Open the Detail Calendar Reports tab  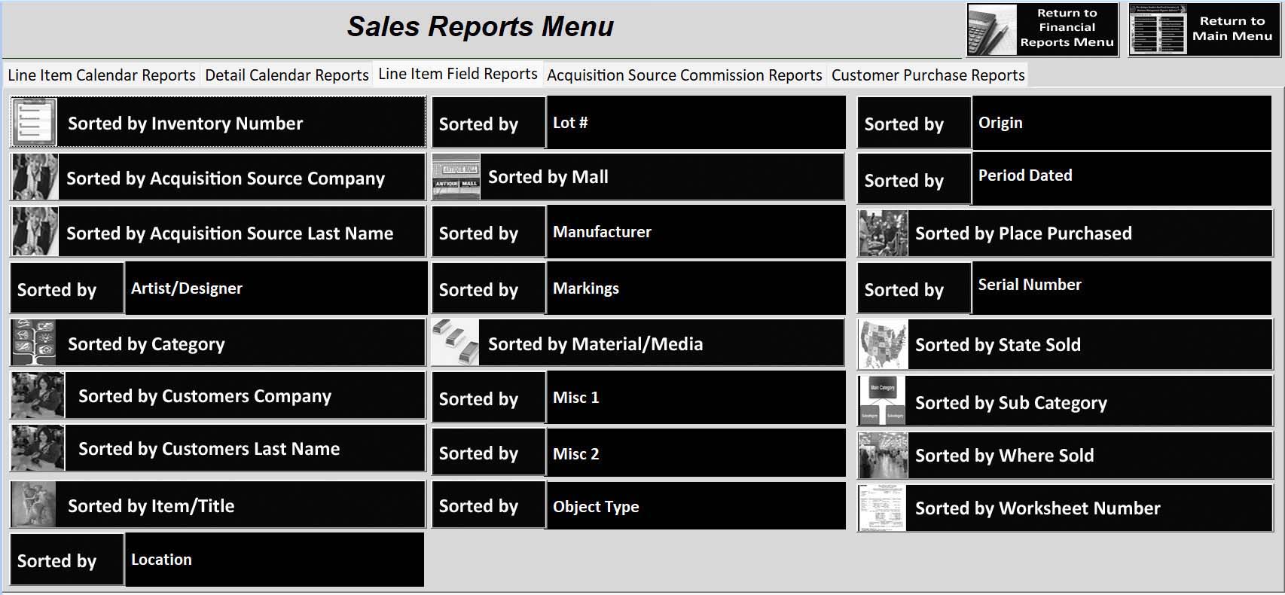point(286,75)
